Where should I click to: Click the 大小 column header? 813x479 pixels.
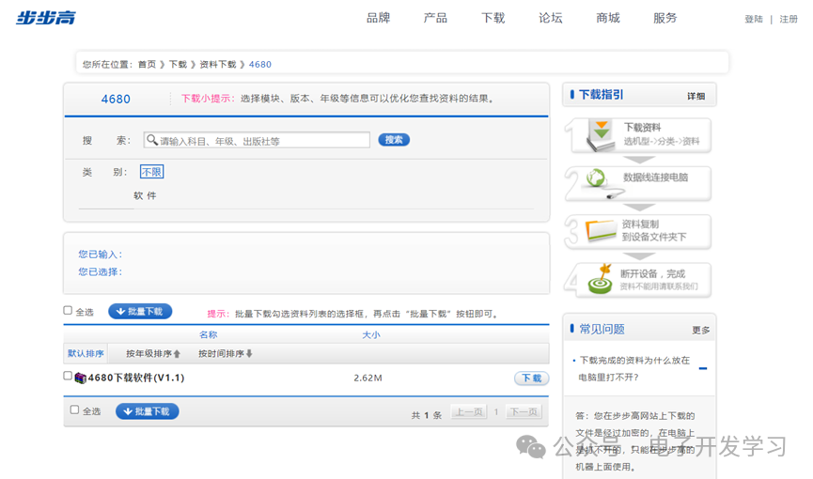pyautogui.click(x=370, y=335)
